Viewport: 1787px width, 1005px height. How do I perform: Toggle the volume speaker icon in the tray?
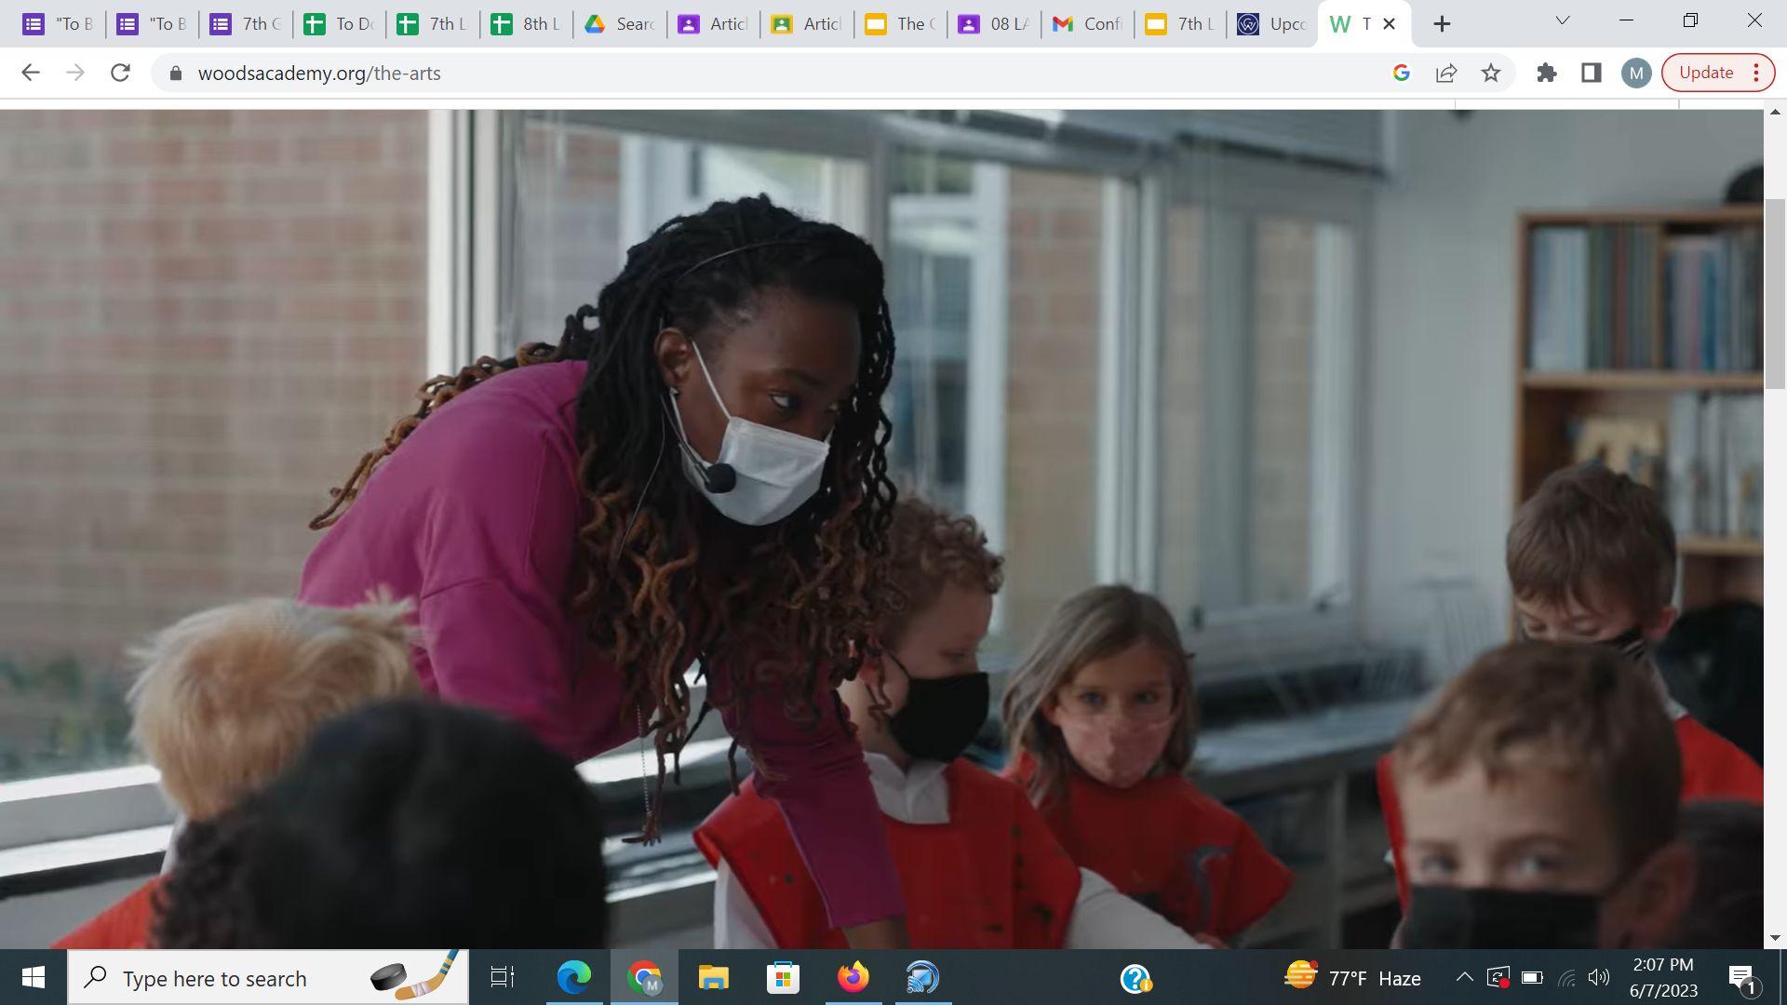coord(1599,977)
